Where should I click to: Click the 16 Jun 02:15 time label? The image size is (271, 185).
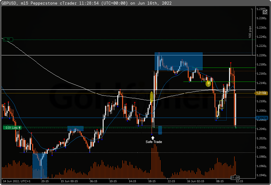pos(195,181)
